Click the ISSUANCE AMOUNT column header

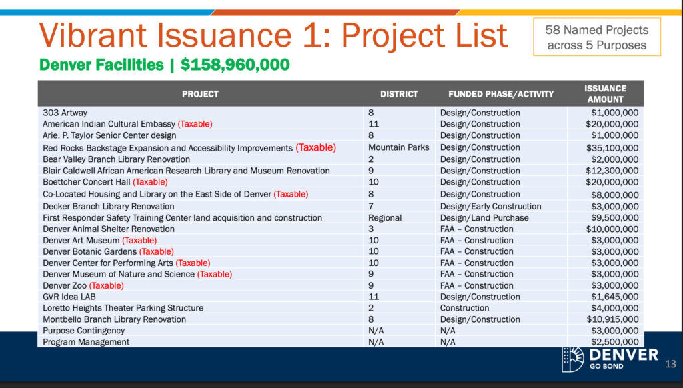(x=604, y=93)
